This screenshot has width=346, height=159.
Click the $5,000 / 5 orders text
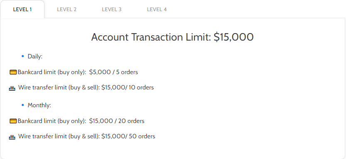tap(114, 72)
